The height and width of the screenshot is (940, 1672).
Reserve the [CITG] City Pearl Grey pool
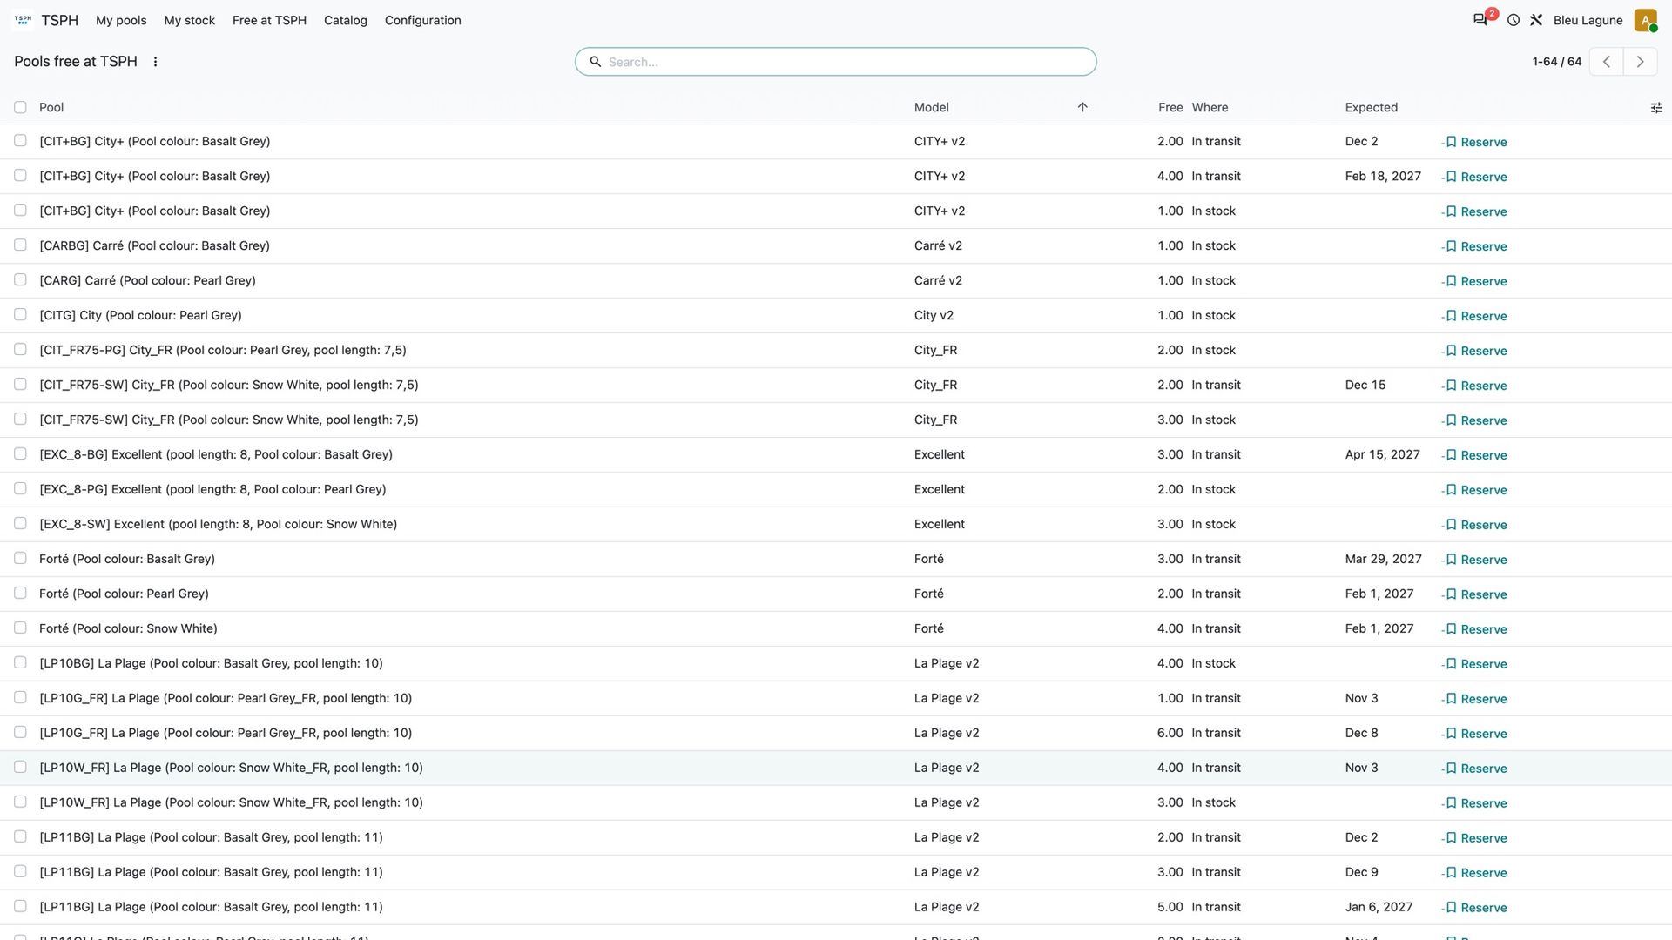click(x=1474, y=316)
